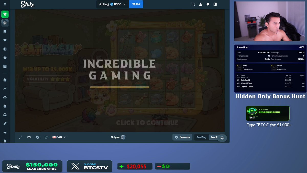Viewport: 307px width, 173px height.
Task: Click the flame icon in sidebar
Action: pyautogui.click(x=5, y=106)
